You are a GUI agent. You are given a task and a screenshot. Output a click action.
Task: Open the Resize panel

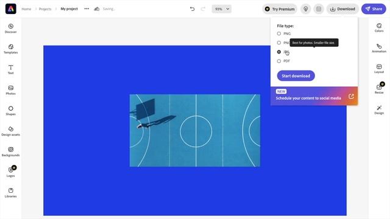pyautogui.click(x=379, y=89)
